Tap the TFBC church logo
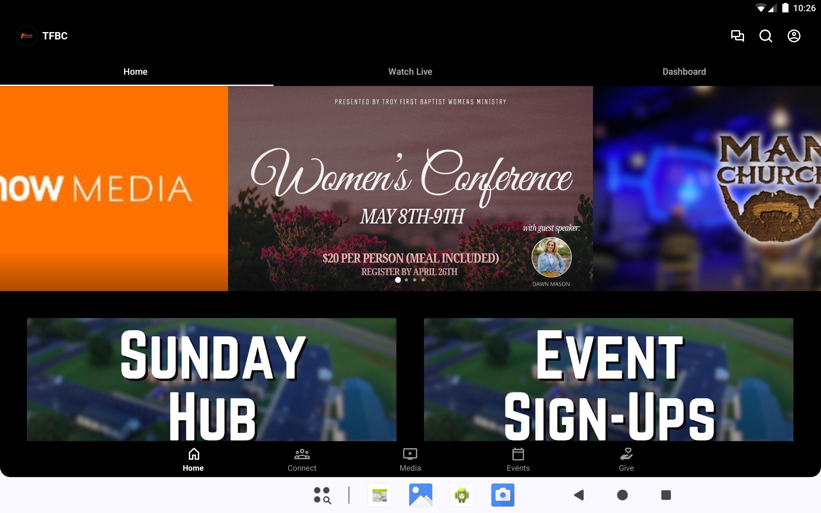Image resolution: width=821 pixels, height=513 pixels. (x=27, y=36)
